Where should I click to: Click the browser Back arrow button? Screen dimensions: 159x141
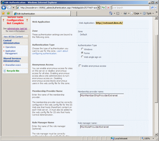(4, 8)
